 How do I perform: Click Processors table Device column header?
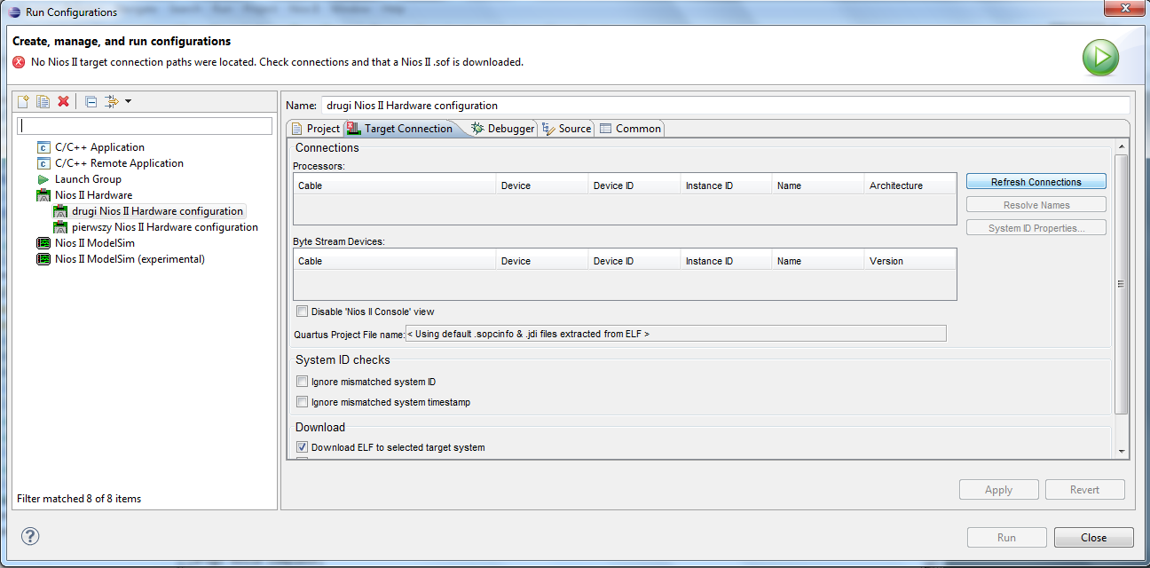click(541, 185)
